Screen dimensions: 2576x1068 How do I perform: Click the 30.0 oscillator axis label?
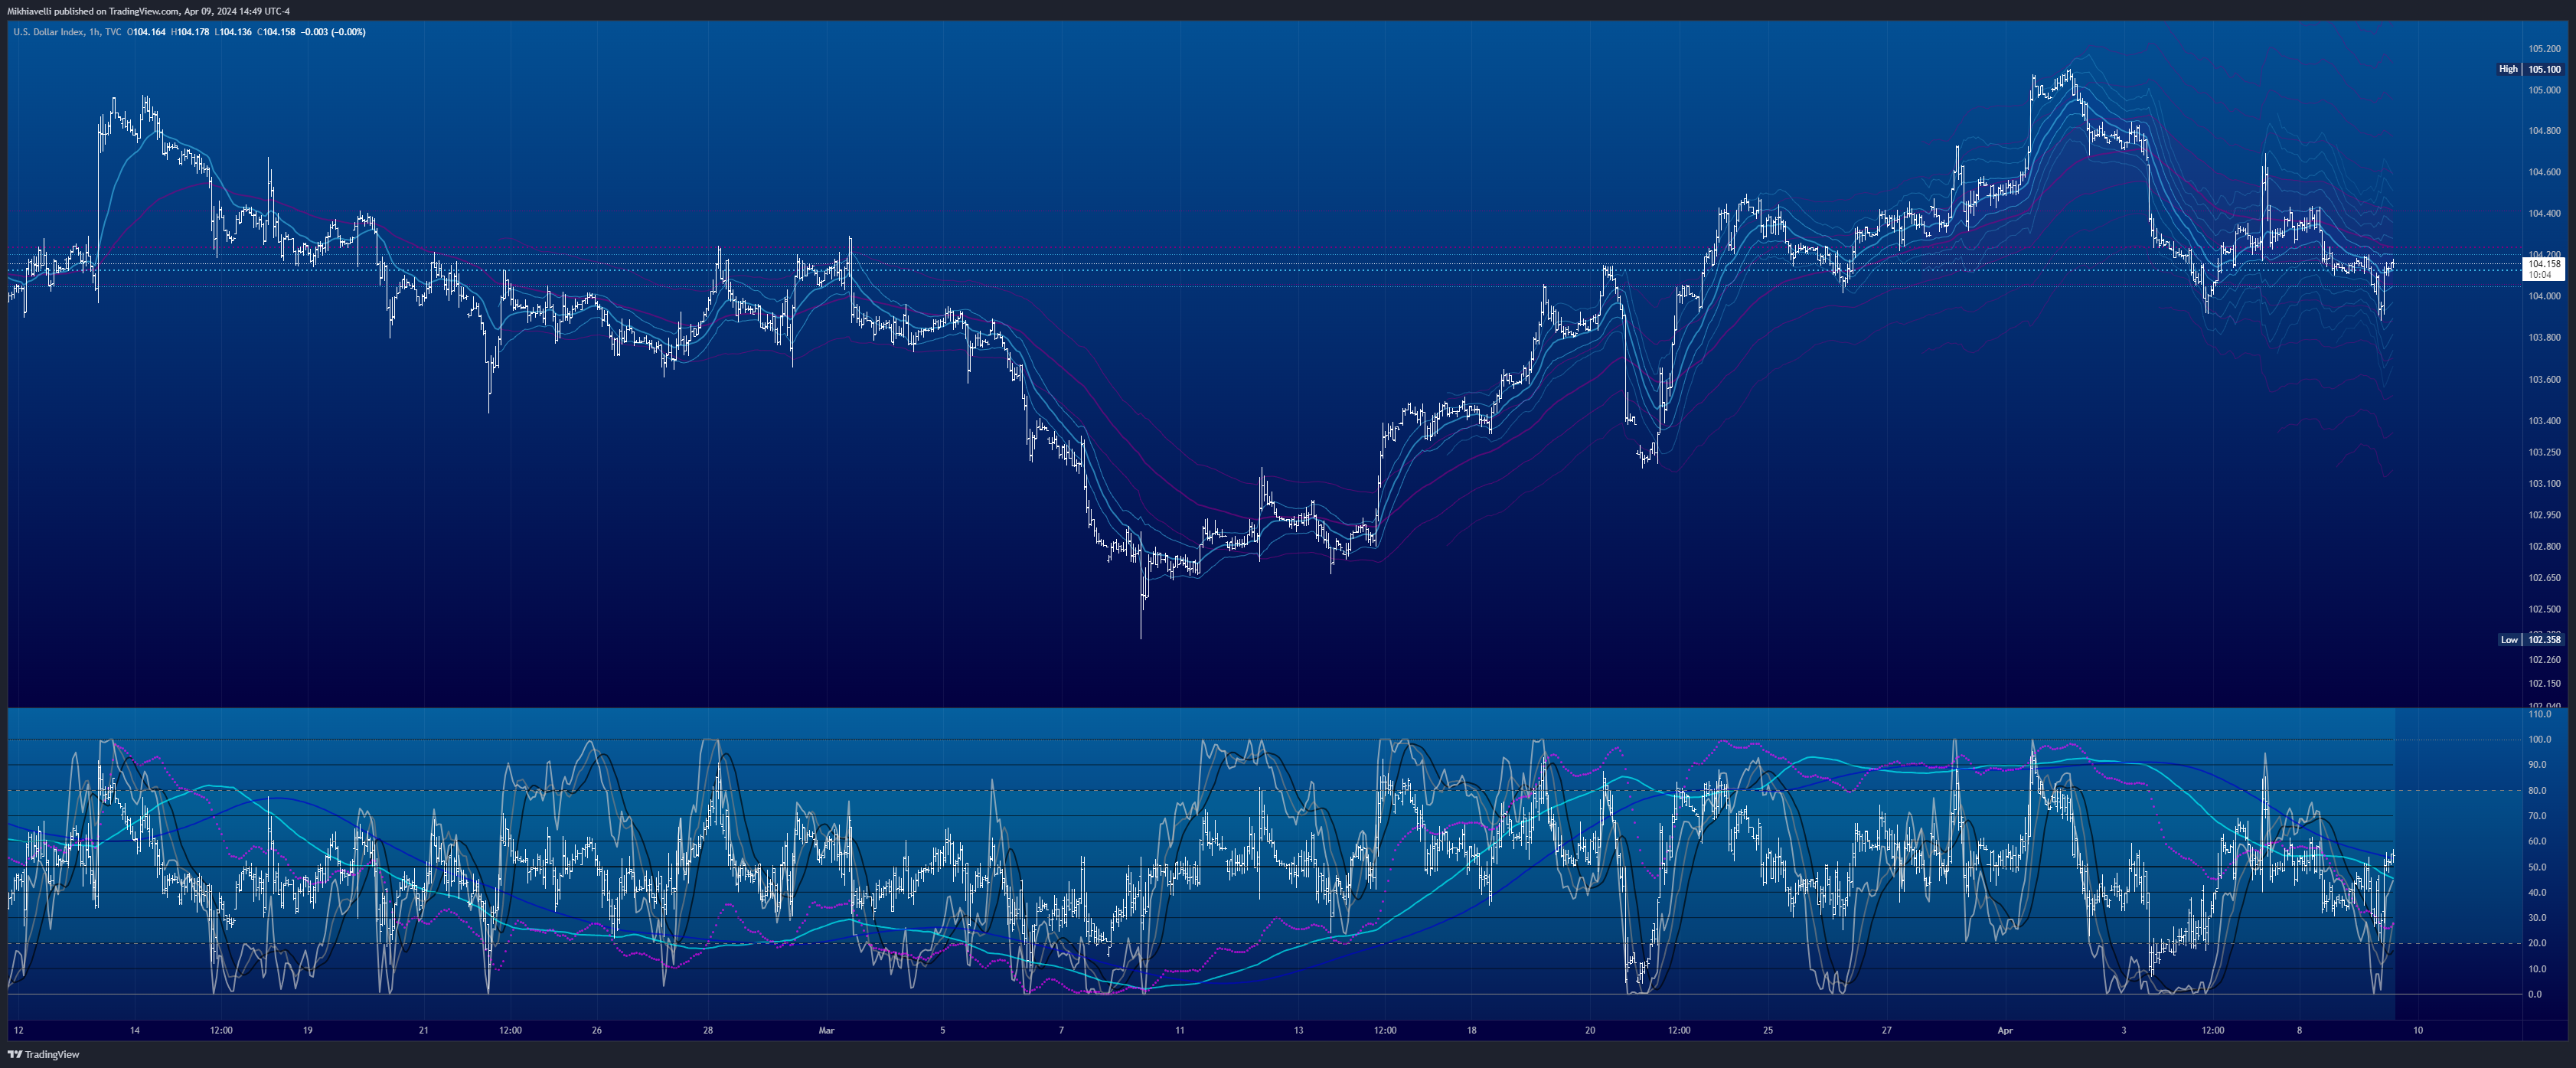point(2537,918)
